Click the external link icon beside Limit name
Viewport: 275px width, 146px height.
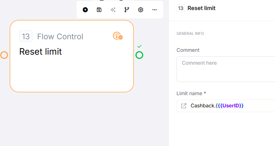point(184,106)
